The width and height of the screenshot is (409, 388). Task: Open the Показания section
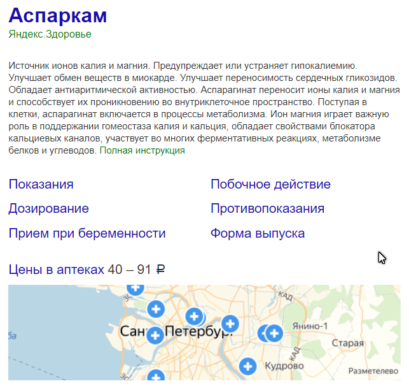[x=41, y=185]
